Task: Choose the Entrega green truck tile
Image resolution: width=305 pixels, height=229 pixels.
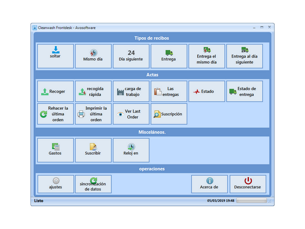Action: pyautogui.click(x=169, y=56)
